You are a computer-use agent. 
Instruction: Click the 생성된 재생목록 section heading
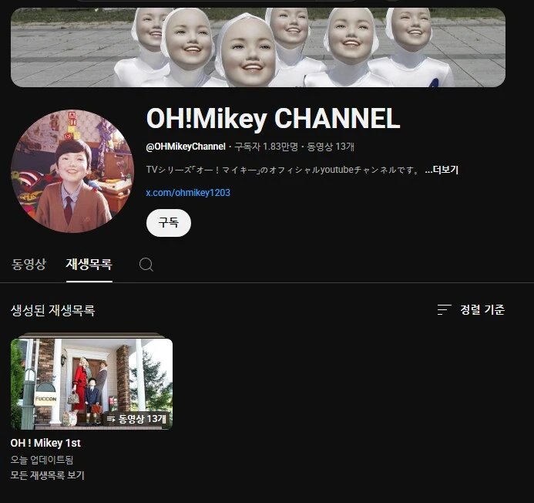[x=53, y=310]
